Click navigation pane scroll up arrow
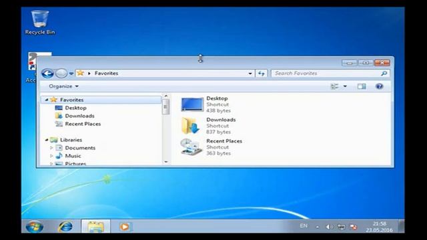Image resolution: width=427 pixels, height=240 pixels. coord(166,96)
